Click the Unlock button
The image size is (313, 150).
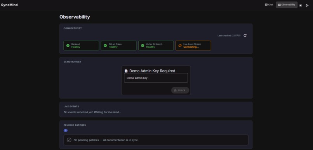tap(180, 90)
